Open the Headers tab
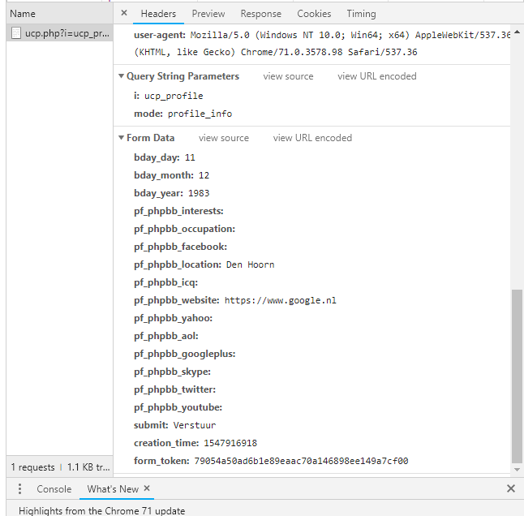This screenshot has height=516, width=524. click(x=158, y=14)
